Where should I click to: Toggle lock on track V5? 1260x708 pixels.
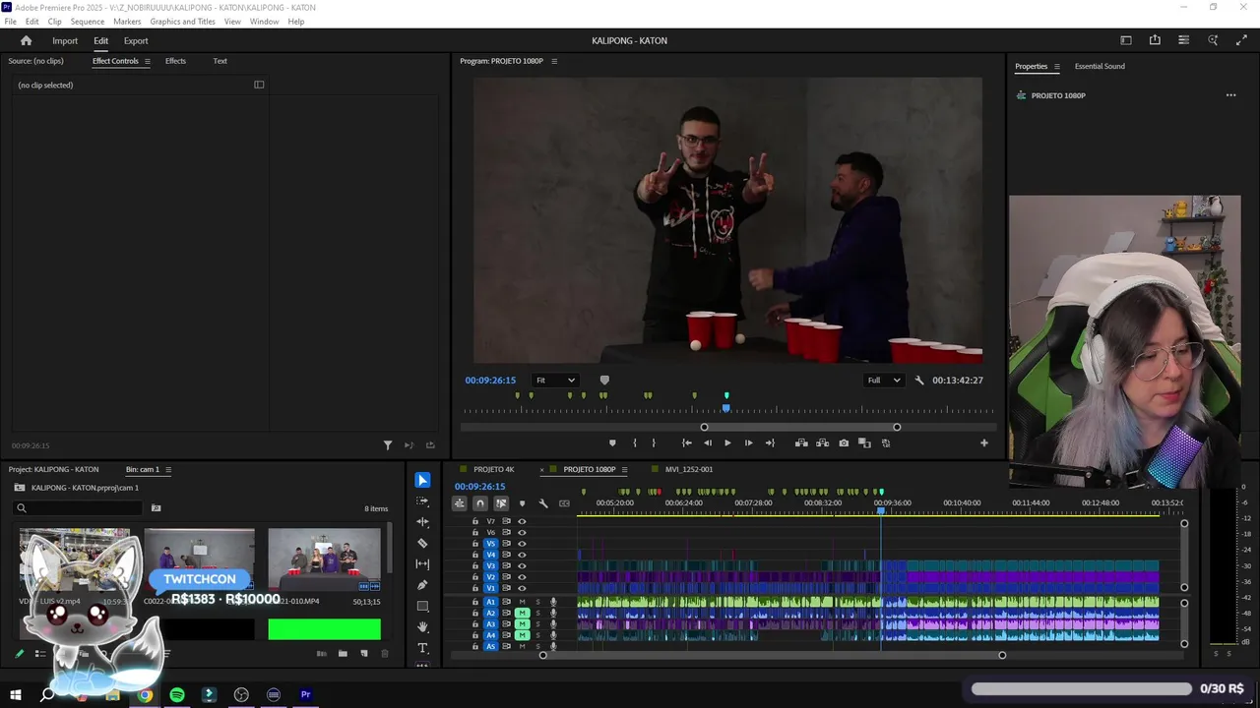[x=475, y=544]
